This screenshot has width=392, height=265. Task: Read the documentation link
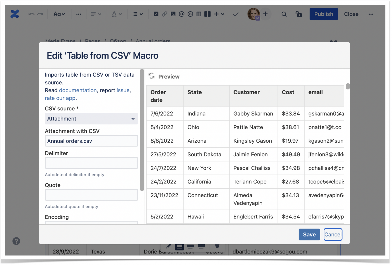point(78,90)
